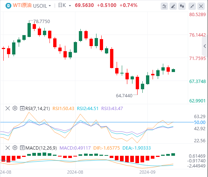Click the RSI1:50.43 value
This screenshot has width=208, height=177.
[x=63, y=109]
